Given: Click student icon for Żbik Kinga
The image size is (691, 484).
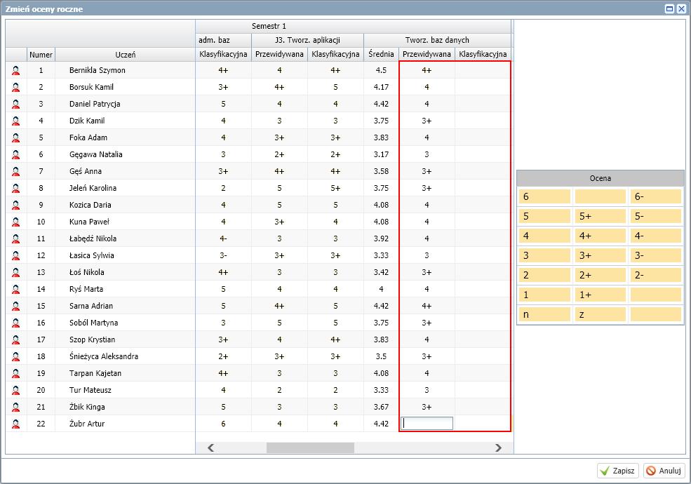Looking at the screenshot, I should (16, 407).
